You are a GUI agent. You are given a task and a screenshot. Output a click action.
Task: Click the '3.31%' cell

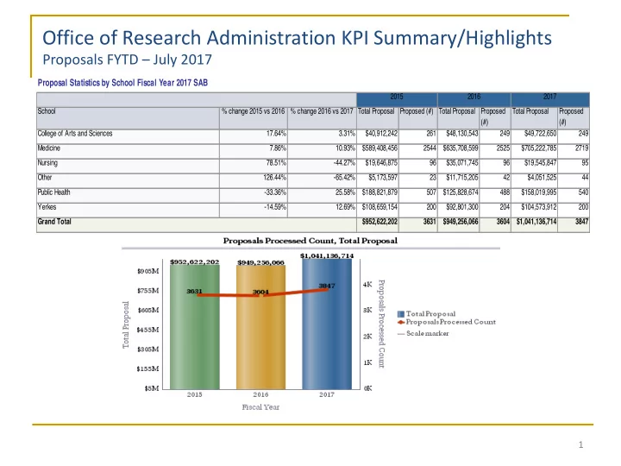coord(322,136)
